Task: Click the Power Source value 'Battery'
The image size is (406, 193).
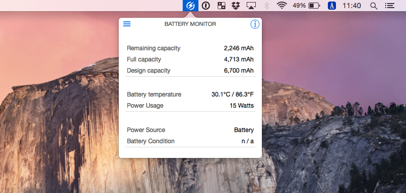Action: click(244, 130)
